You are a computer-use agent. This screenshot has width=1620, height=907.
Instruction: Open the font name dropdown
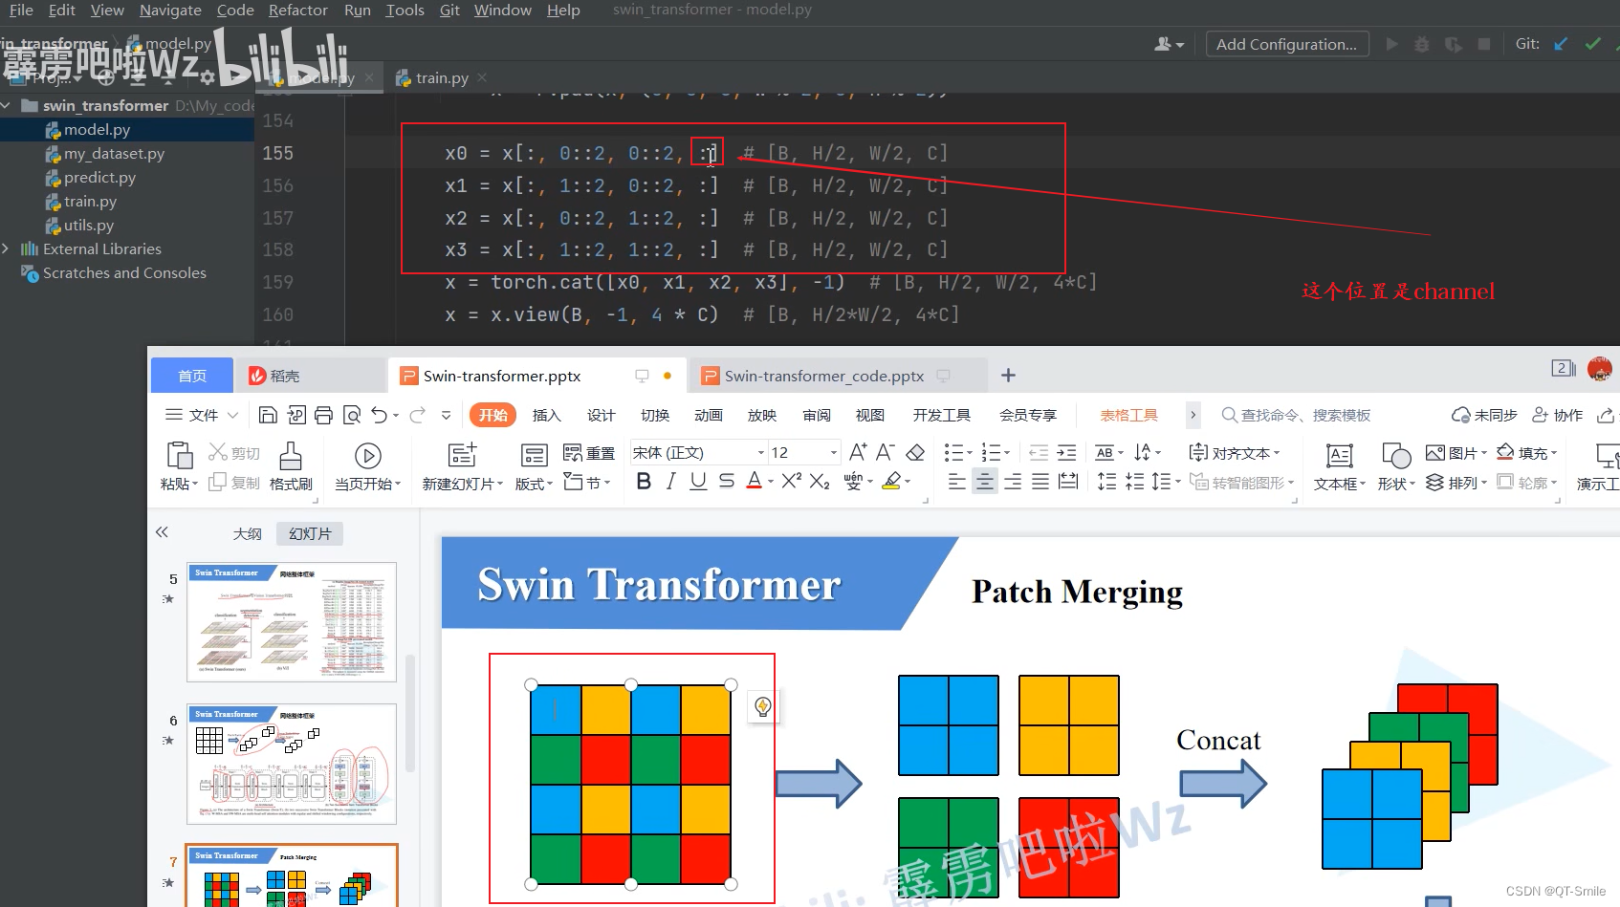coord(761,453)
